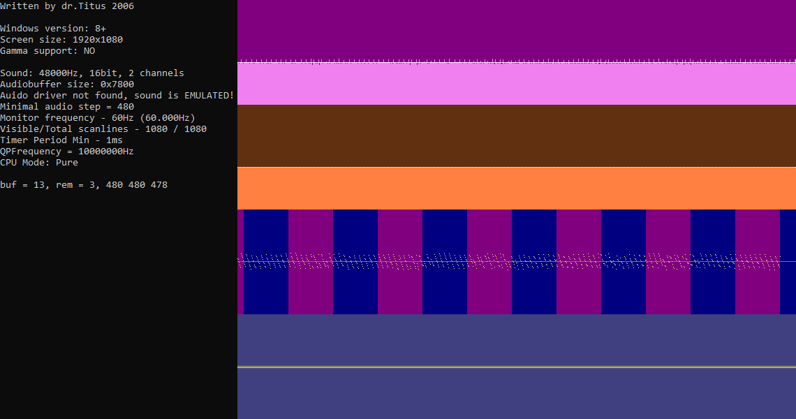Click the "Written by dr.Titus 2006" line
Screen dimensions: 796x419
[67, 6]
